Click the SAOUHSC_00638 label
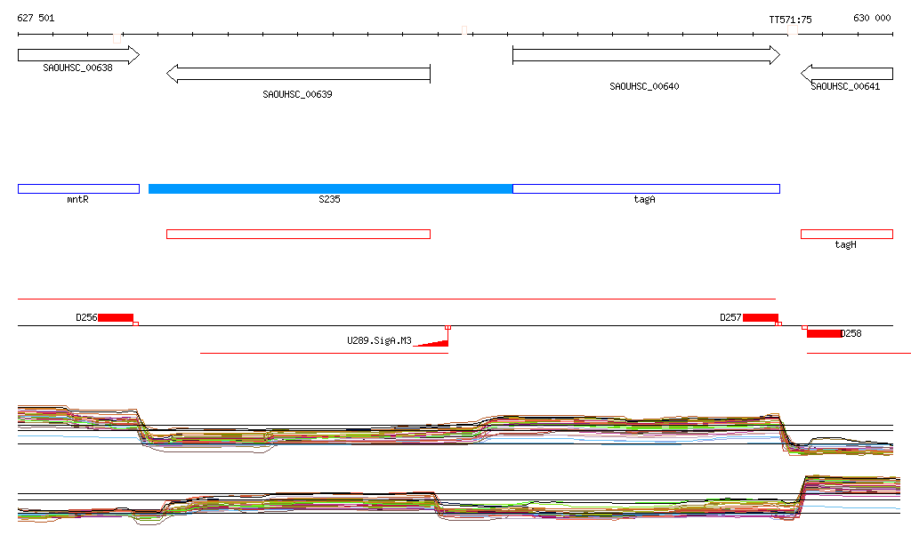This screenshot has height=543, width=911. coord(78,68)
